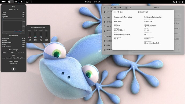Click the wired network status icon
Viewport: 185px width, 104px height.
tap(173, 2)
